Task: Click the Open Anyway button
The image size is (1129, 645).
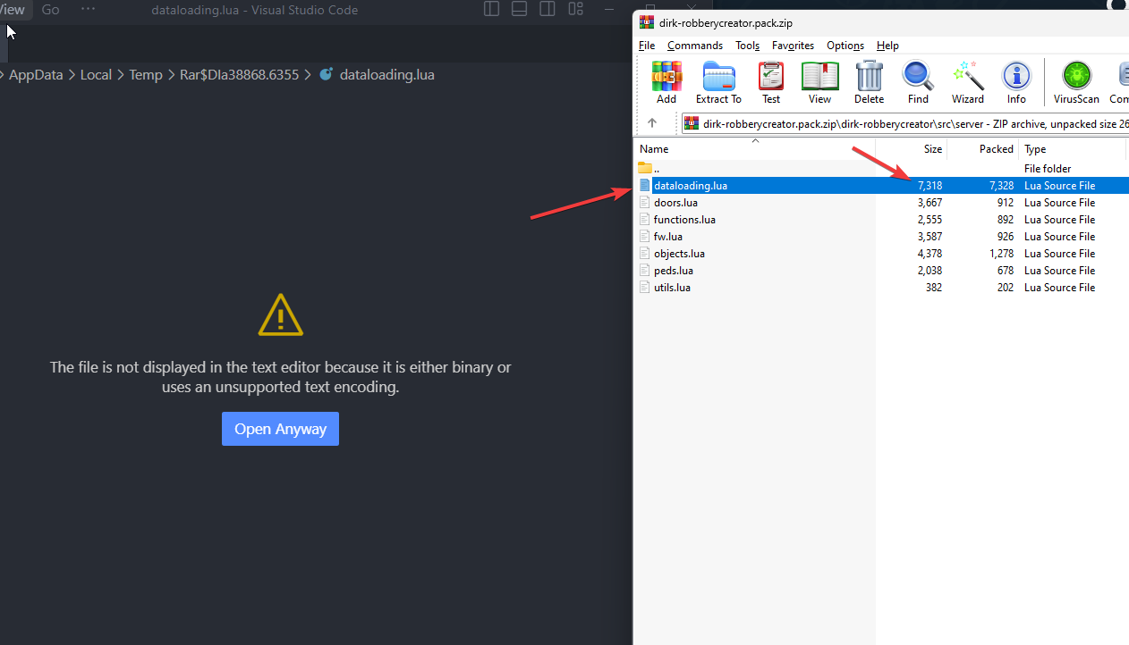Action: 280,429
